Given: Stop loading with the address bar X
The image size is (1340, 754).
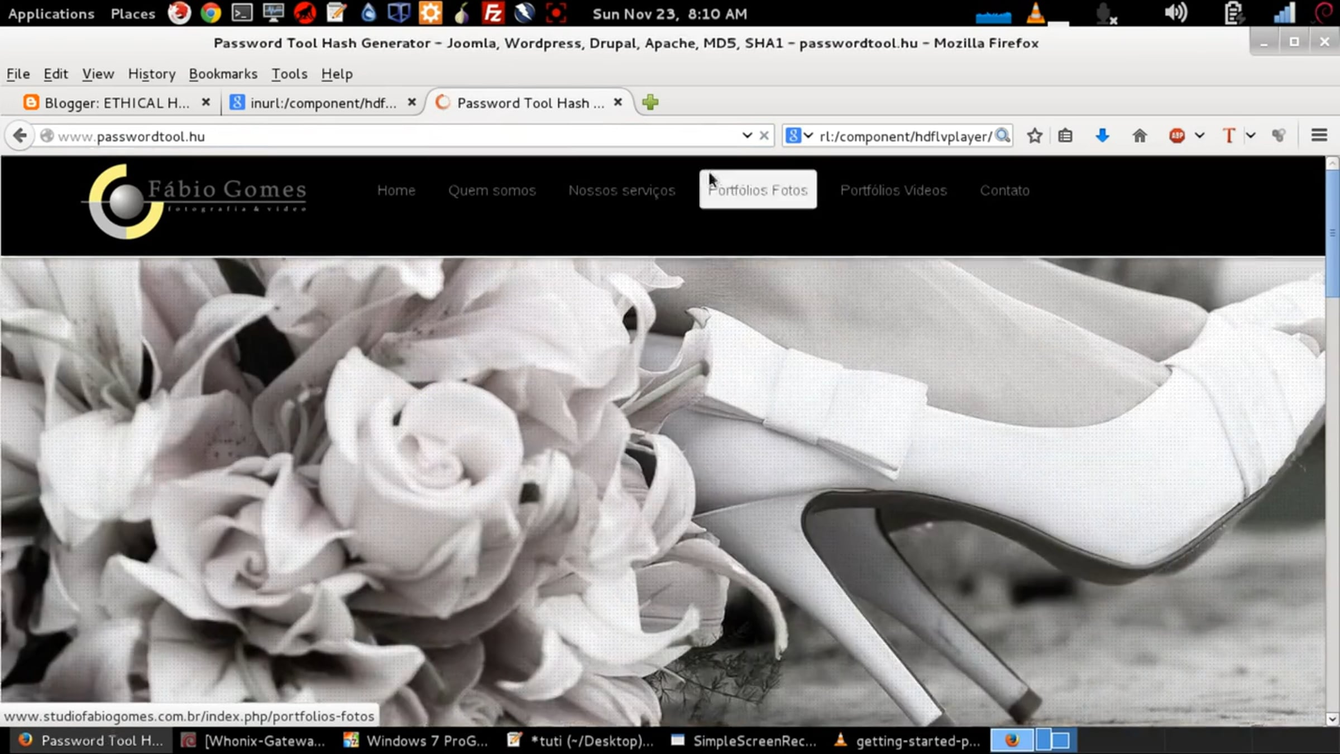Looking at the screenshot, I should 764,136.
